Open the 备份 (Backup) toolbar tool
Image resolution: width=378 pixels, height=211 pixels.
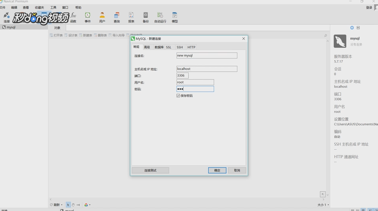pyautogui.click(x=146, y=18)
